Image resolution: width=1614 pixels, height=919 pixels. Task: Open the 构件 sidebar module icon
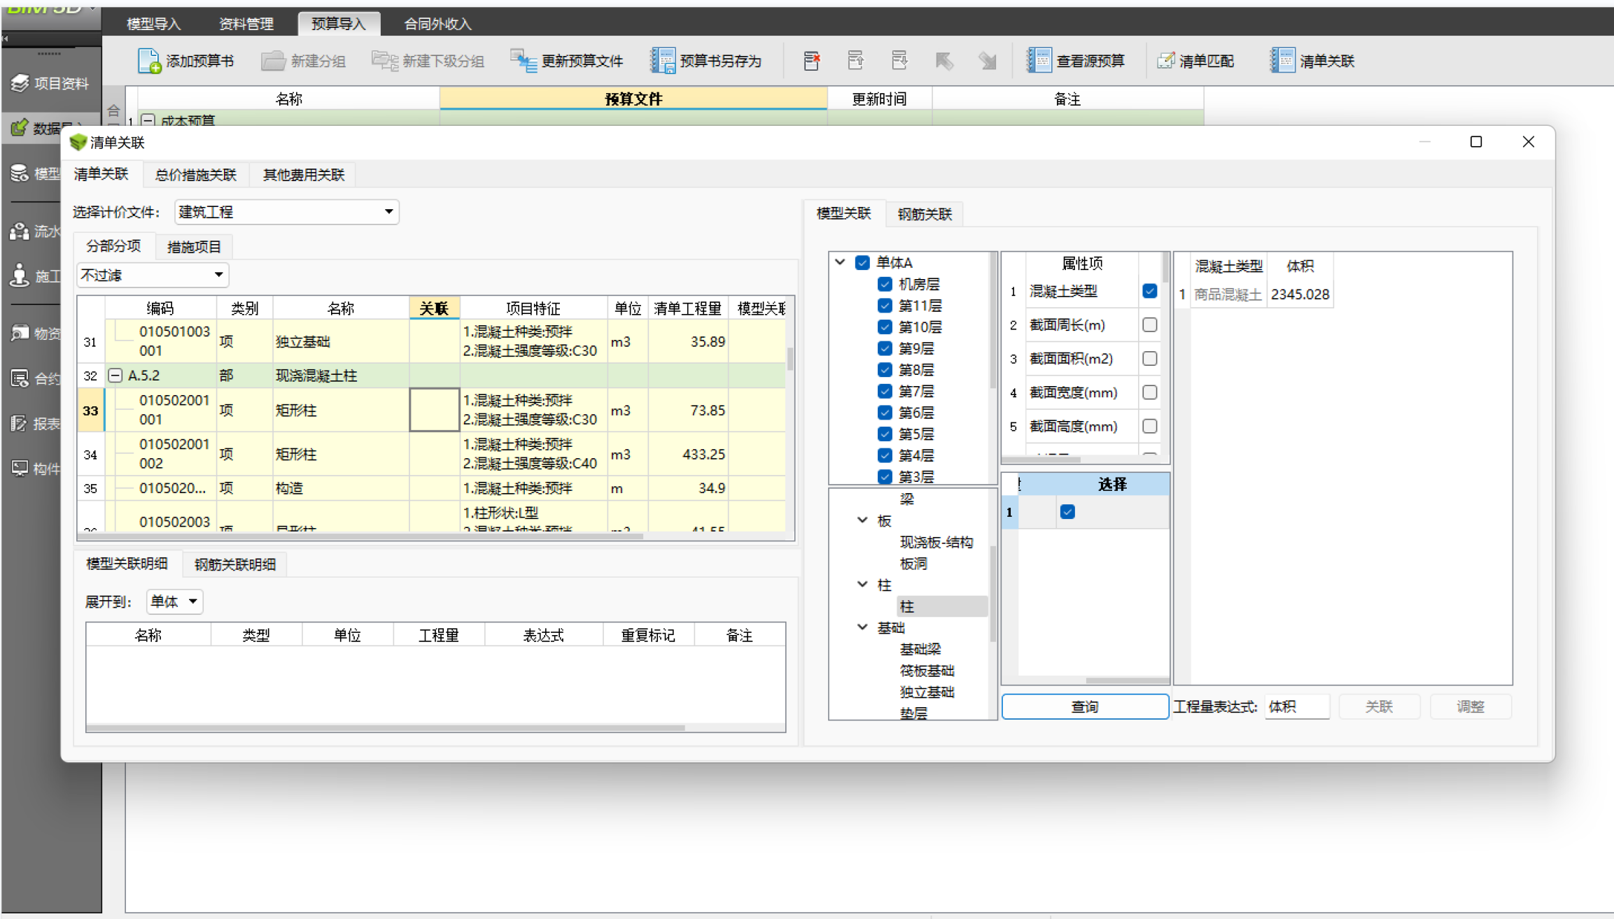[20, 468]
